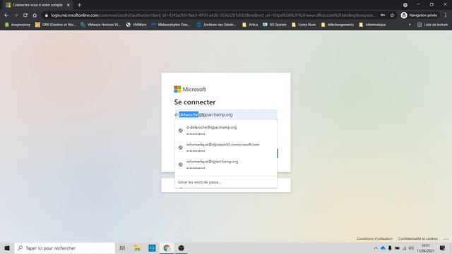Open the Artica bookmark folder
This screenshot has width=452, height=254.
click(x=250, y=25)
